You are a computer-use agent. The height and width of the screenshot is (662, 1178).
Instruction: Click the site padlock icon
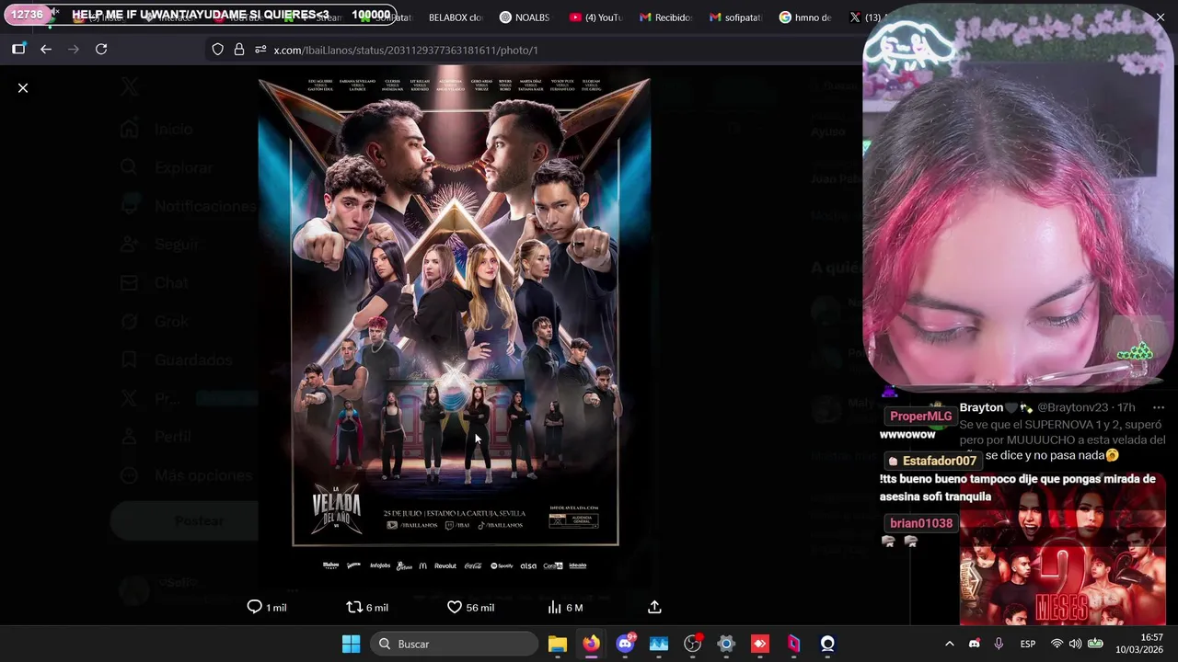coord(239,50)
